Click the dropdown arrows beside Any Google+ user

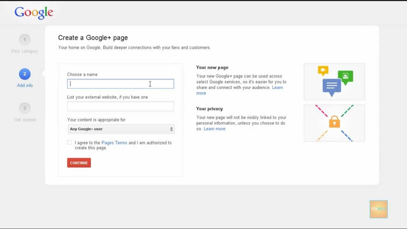tap(171, 129)
